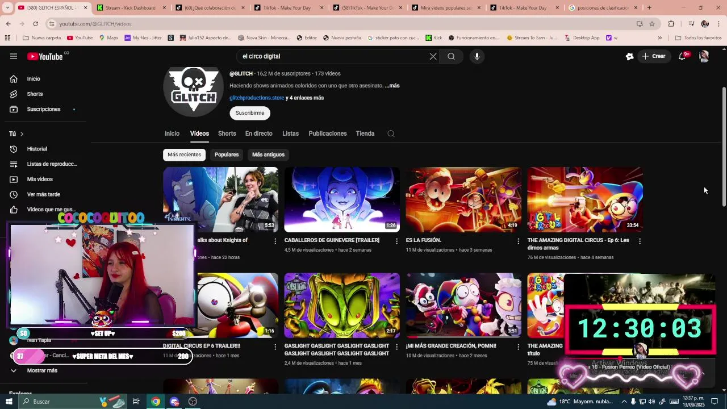Switch to the Stream - Kick Dashboard tab

129,8
